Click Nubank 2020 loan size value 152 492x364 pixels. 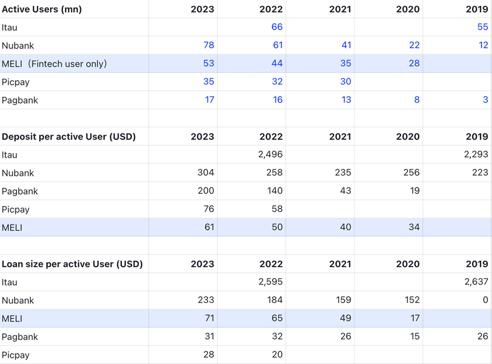[412, 300]
